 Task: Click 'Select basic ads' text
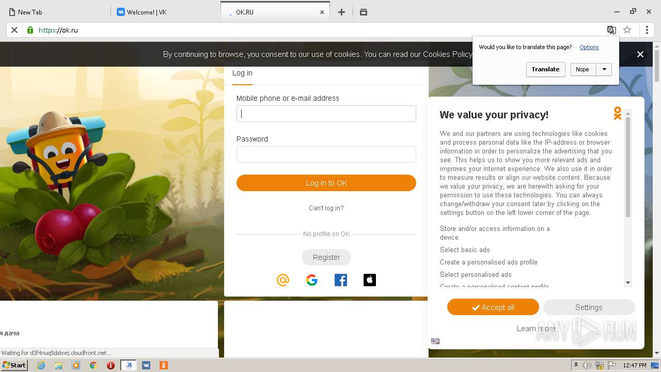[465, 250]
